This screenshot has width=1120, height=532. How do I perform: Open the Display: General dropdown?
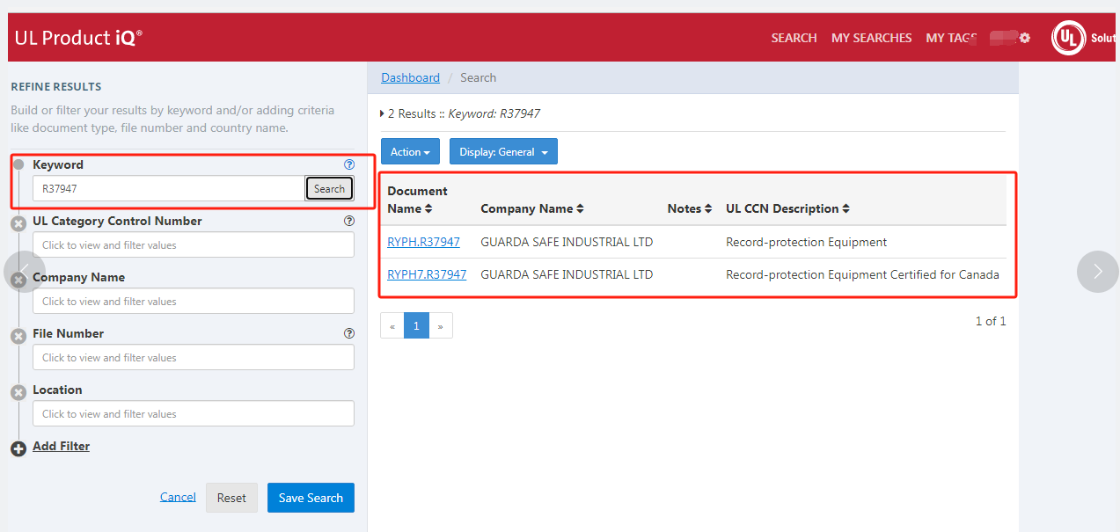pos(503,152)
